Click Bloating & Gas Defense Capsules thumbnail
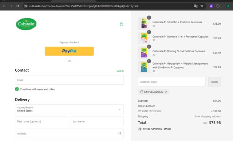The image size is (233, 141). pyautogui.click(x=144, y=52)
